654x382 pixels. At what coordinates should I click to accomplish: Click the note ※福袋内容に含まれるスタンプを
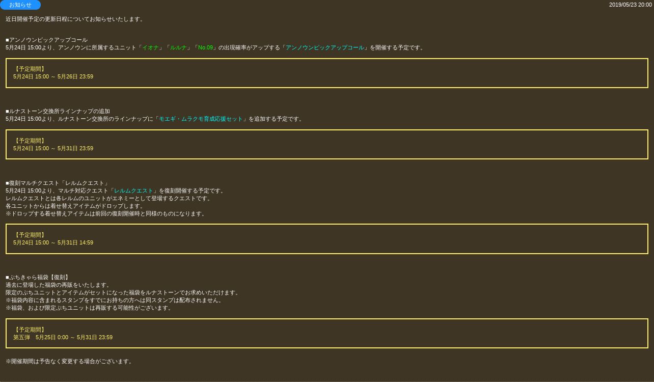click(115, 301)
